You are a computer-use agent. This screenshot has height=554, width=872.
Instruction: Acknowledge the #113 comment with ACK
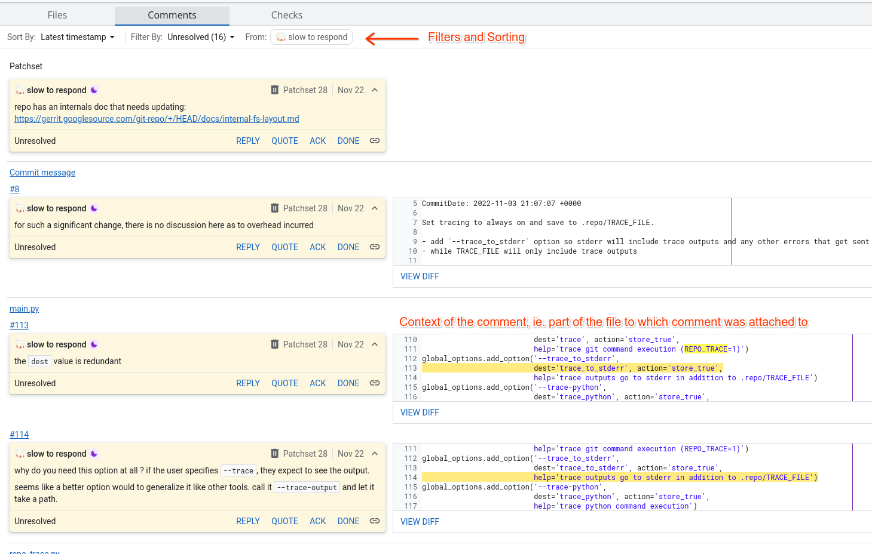317,383
